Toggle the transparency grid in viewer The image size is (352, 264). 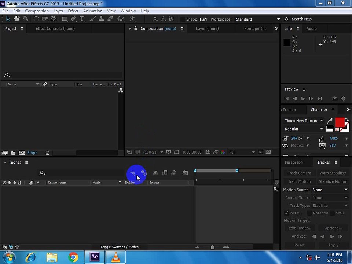pos(268,152)
